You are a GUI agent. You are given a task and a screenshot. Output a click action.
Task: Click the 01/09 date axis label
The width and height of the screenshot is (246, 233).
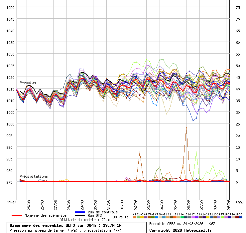point(122,205)
